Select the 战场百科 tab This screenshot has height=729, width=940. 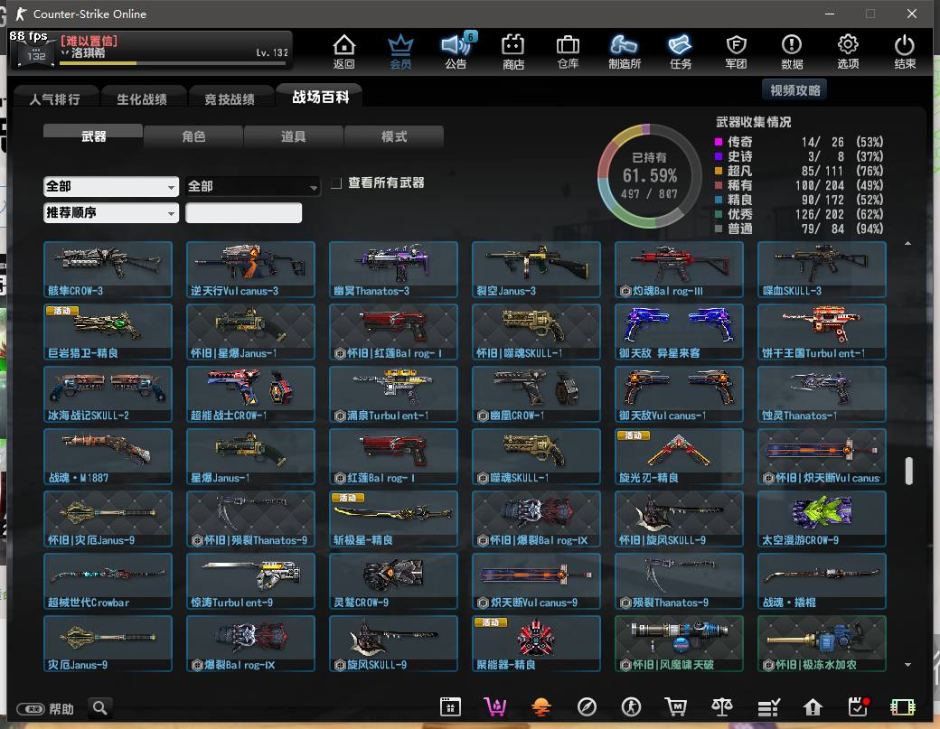[321, 97]
